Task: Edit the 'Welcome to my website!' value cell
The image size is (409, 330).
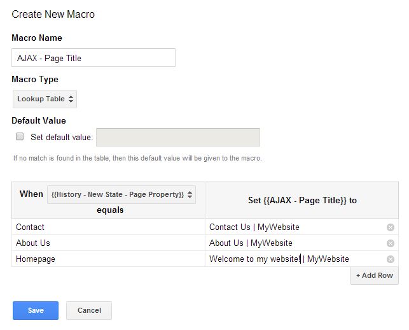Action: click(295, 259)
